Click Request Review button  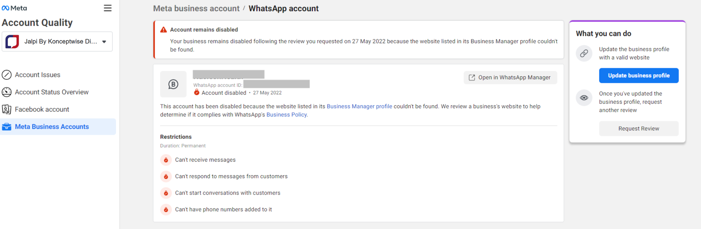coord(639,128)
